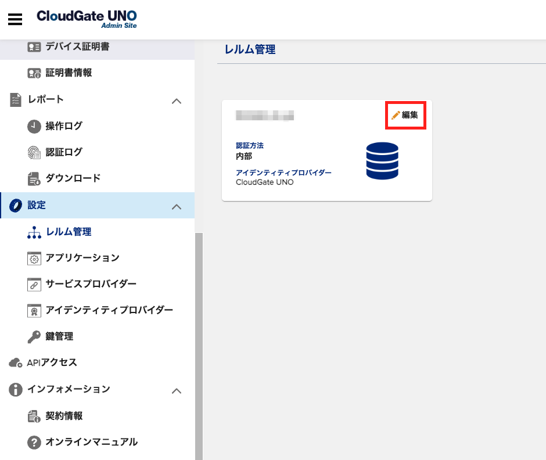Collapse the レポート section chevron

pos(177,100)
